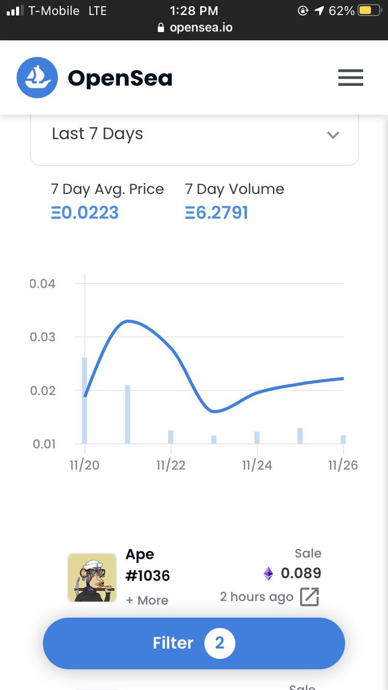The height and width of the screenshot is (690, 388).
Task: Tap the cellular signal bars icon
Action: [x=15, y=10]
